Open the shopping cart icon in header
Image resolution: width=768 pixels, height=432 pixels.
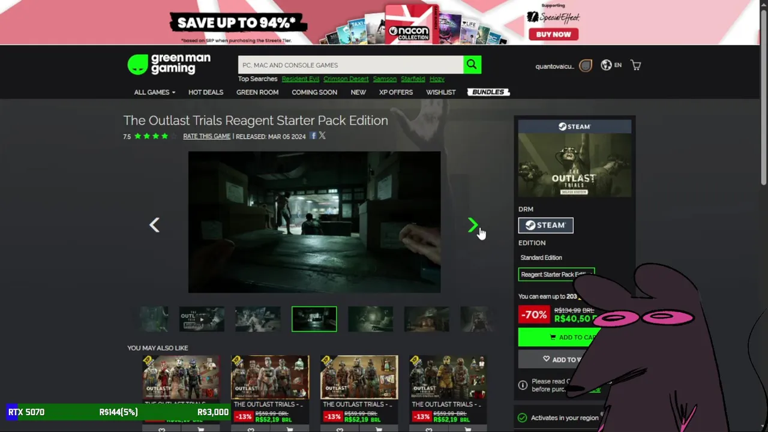tap(636, 65)
